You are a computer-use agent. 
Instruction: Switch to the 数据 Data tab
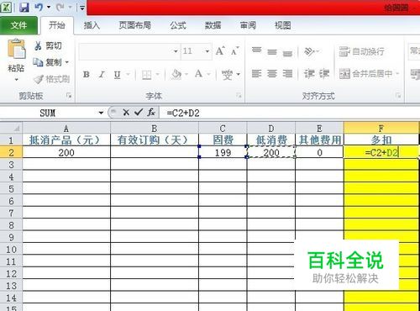[x=213, y=25]
